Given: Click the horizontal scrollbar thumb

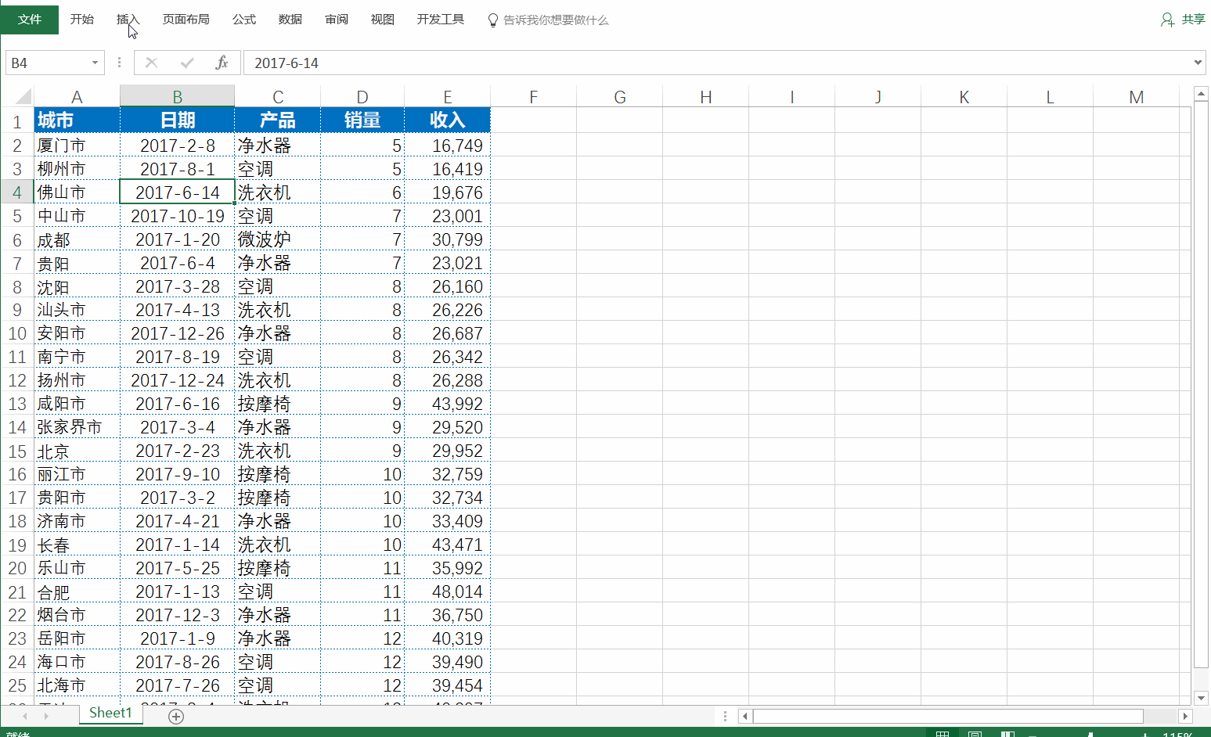Looking at the screenshot, I should [948, 716].
